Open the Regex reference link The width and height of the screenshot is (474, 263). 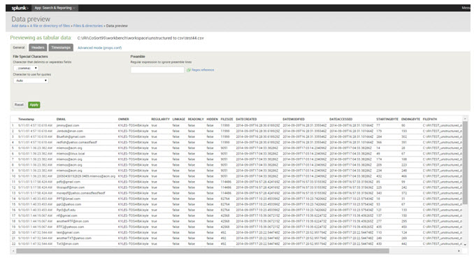click(203, 70)
